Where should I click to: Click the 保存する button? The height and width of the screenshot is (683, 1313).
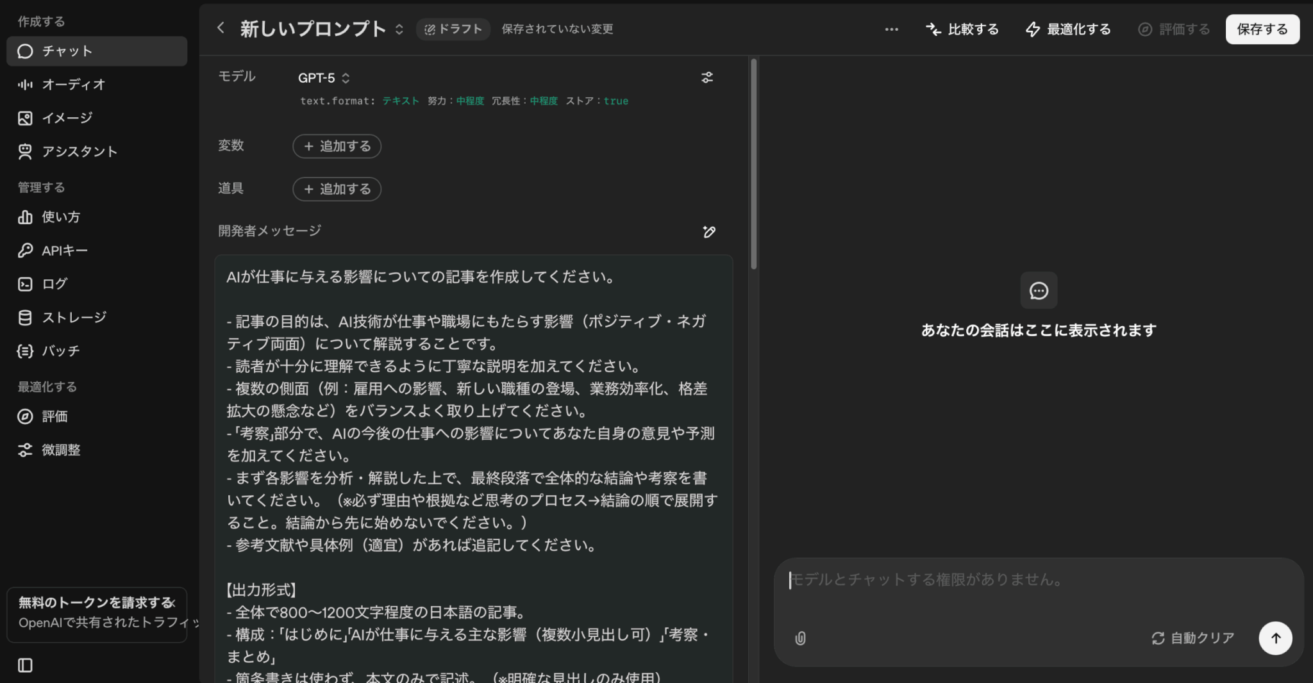(1262, 29)
